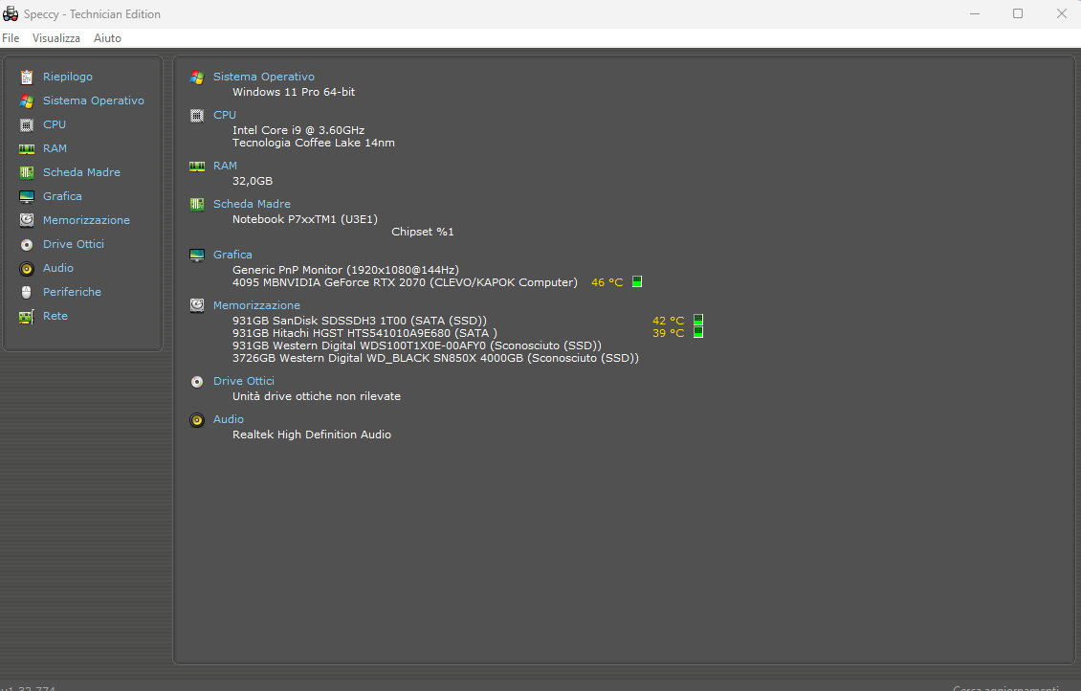Viewport: 1081px width, 691px height.
Task: Click the hard drive icon beside Memorizzazione heading
Action: [197, 305]
